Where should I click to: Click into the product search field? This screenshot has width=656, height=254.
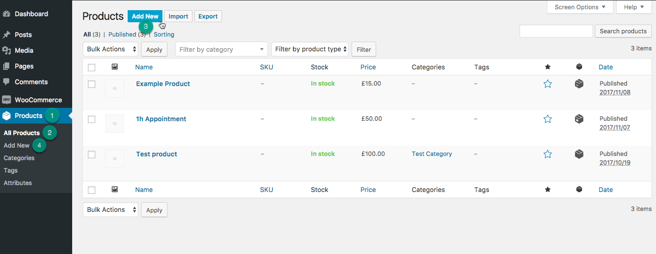click(556, 31)
